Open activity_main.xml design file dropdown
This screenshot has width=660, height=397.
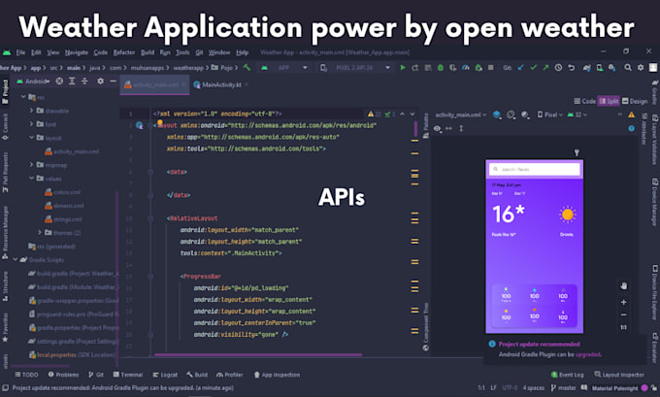[460, 115]
